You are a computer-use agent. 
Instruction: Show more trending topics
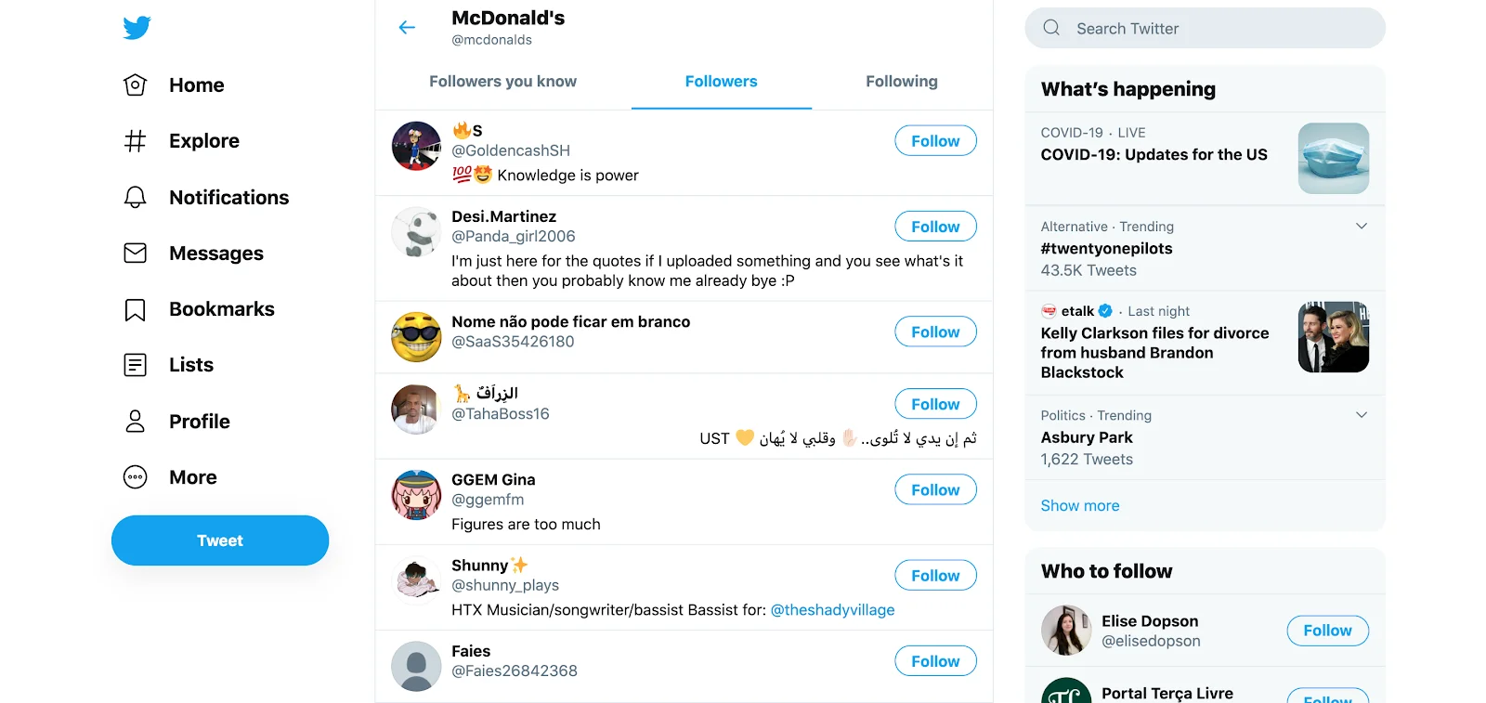(1079, 505)
